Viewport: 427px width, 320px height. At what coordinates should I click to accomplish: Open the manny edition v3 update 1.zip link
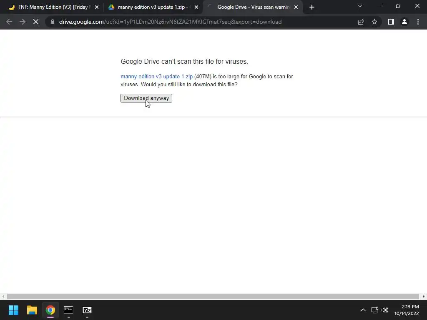[x=157, y=77]
